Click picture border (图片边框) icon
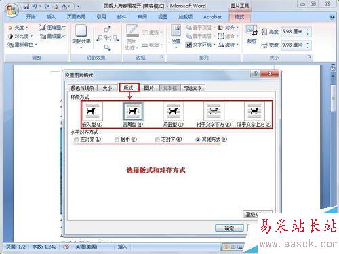339x254 pixels. pyautogui.click(x=132, y=37)
